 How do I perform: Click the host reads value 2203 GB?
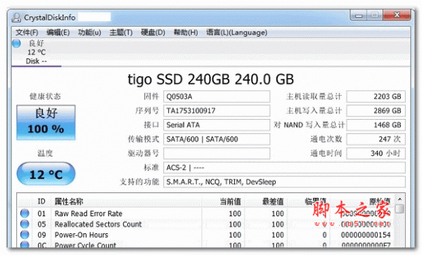[376, 97]
